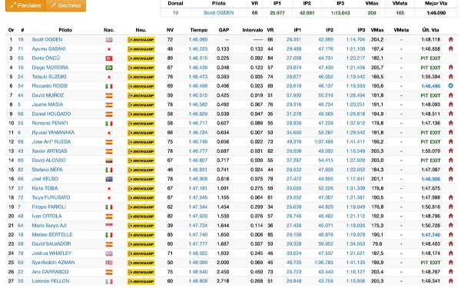
Task: Open rider Ayumu SASAKI link
Action: [x=48, y=48]
